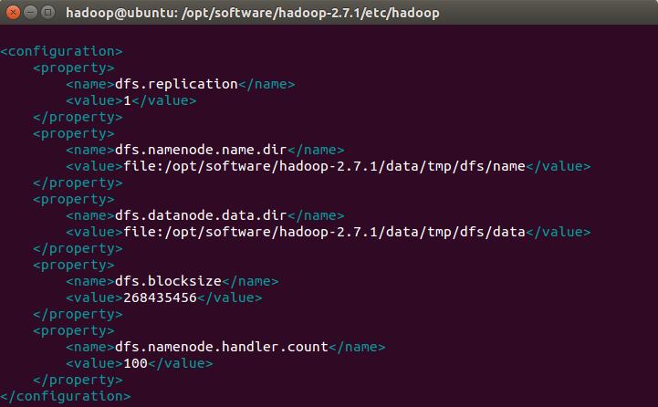Click the handler count value 100
This screenshot has height=407, width=658.
coord(135,363)
